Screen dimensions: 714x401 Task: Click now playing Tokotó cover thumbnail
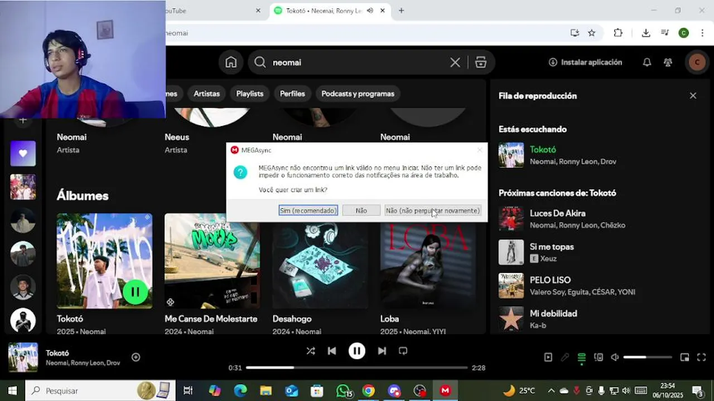[23, 357]
